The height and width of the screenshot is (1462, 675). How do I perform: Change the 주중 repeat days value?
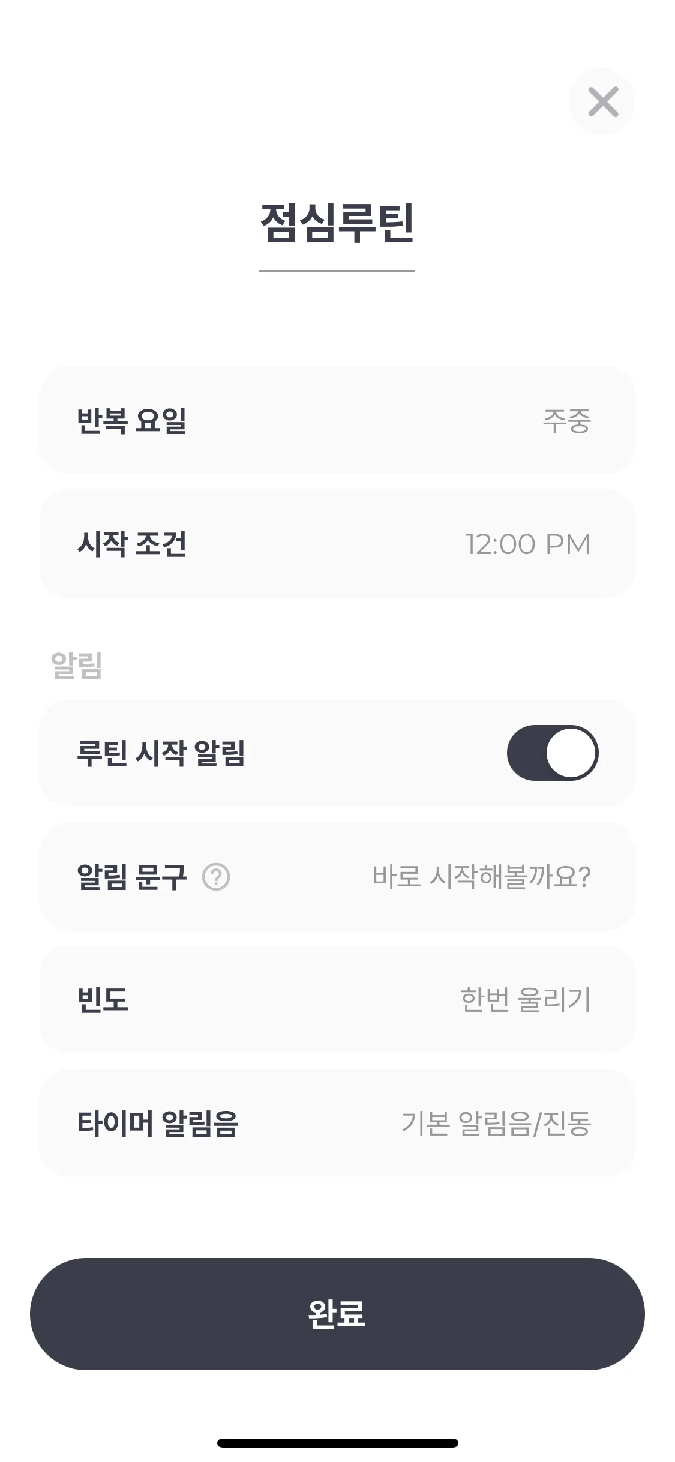point(567,420)
